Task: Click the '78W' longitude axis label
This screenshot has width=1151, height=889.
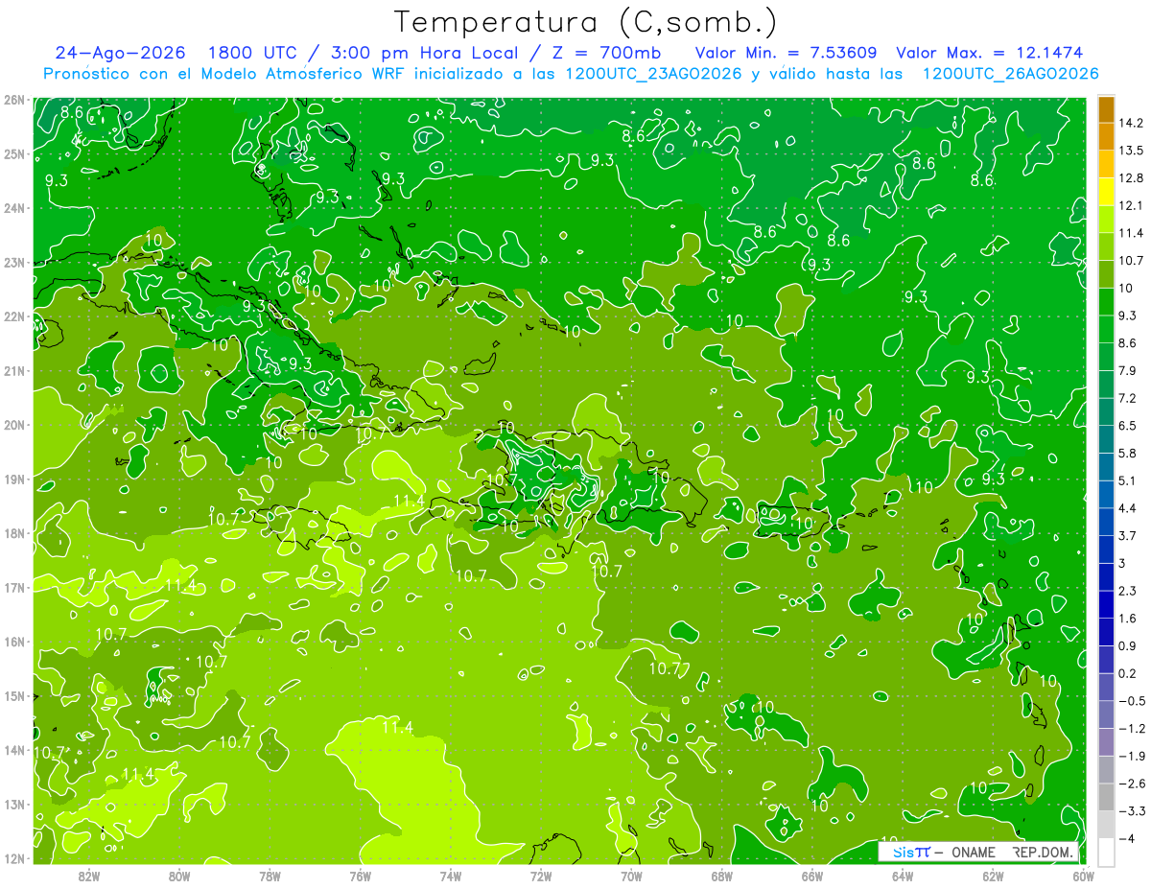Action: click(x=270, y=876)
